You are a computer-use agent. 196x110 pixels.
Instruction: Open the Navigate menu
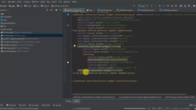coord(12,2)
